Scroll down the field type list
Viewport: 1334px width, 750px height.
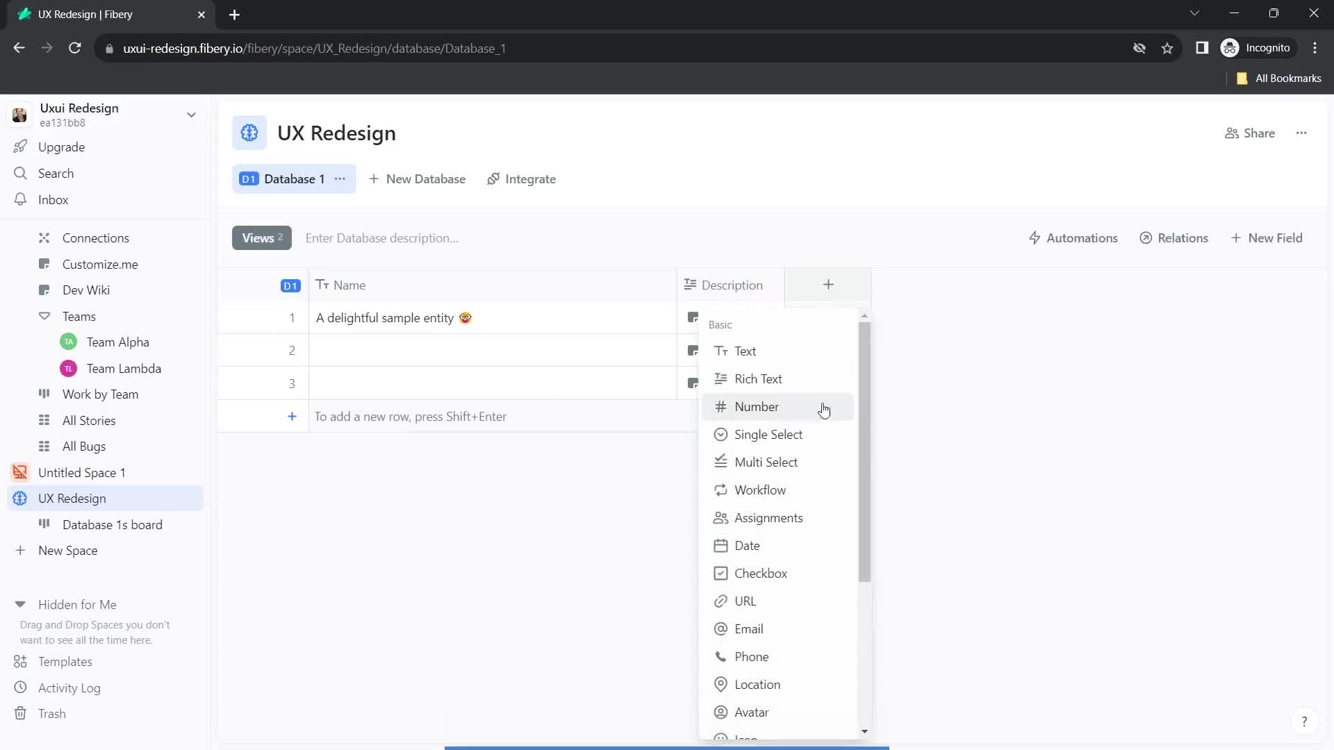tap(865, 730)
